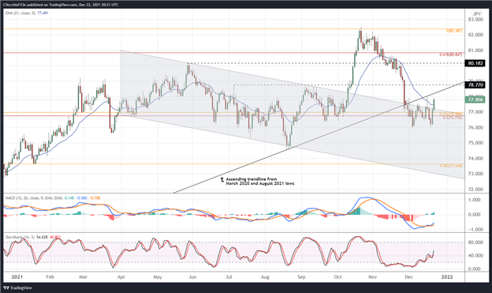Click the 75.000 price axis tick
Screen dimensions: 492x293
pyautogui.click(x=475, y=143)
